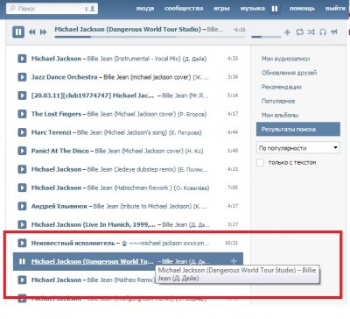Play Billie Jean Instrumental - Vocal Mix
The image size is (350, 319).
coord(22,59)
